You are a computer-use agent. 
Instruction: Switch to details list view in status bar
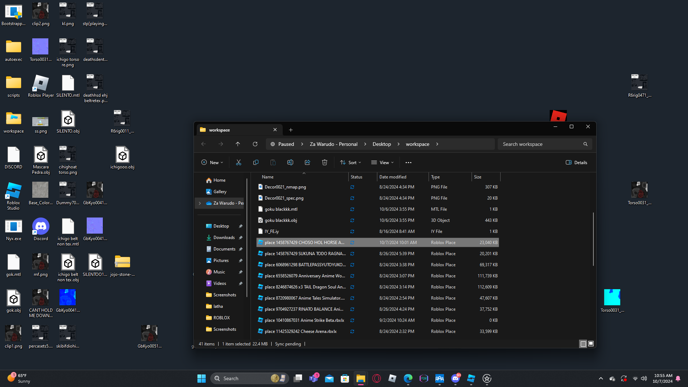583,344
